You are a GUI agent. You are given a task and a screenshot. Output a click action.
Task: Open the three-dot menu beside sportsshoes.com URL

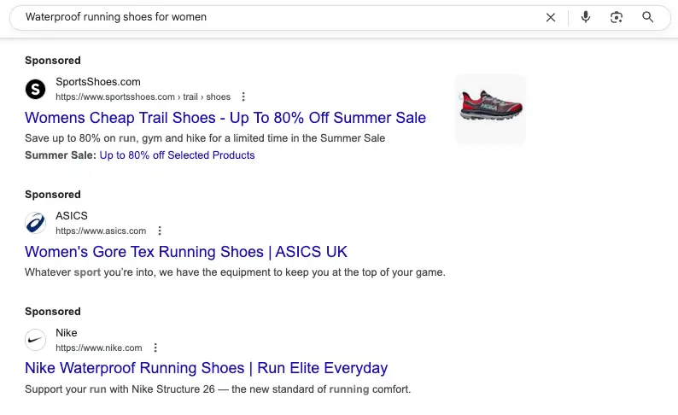pyautogui.click(x=243, y=96)
